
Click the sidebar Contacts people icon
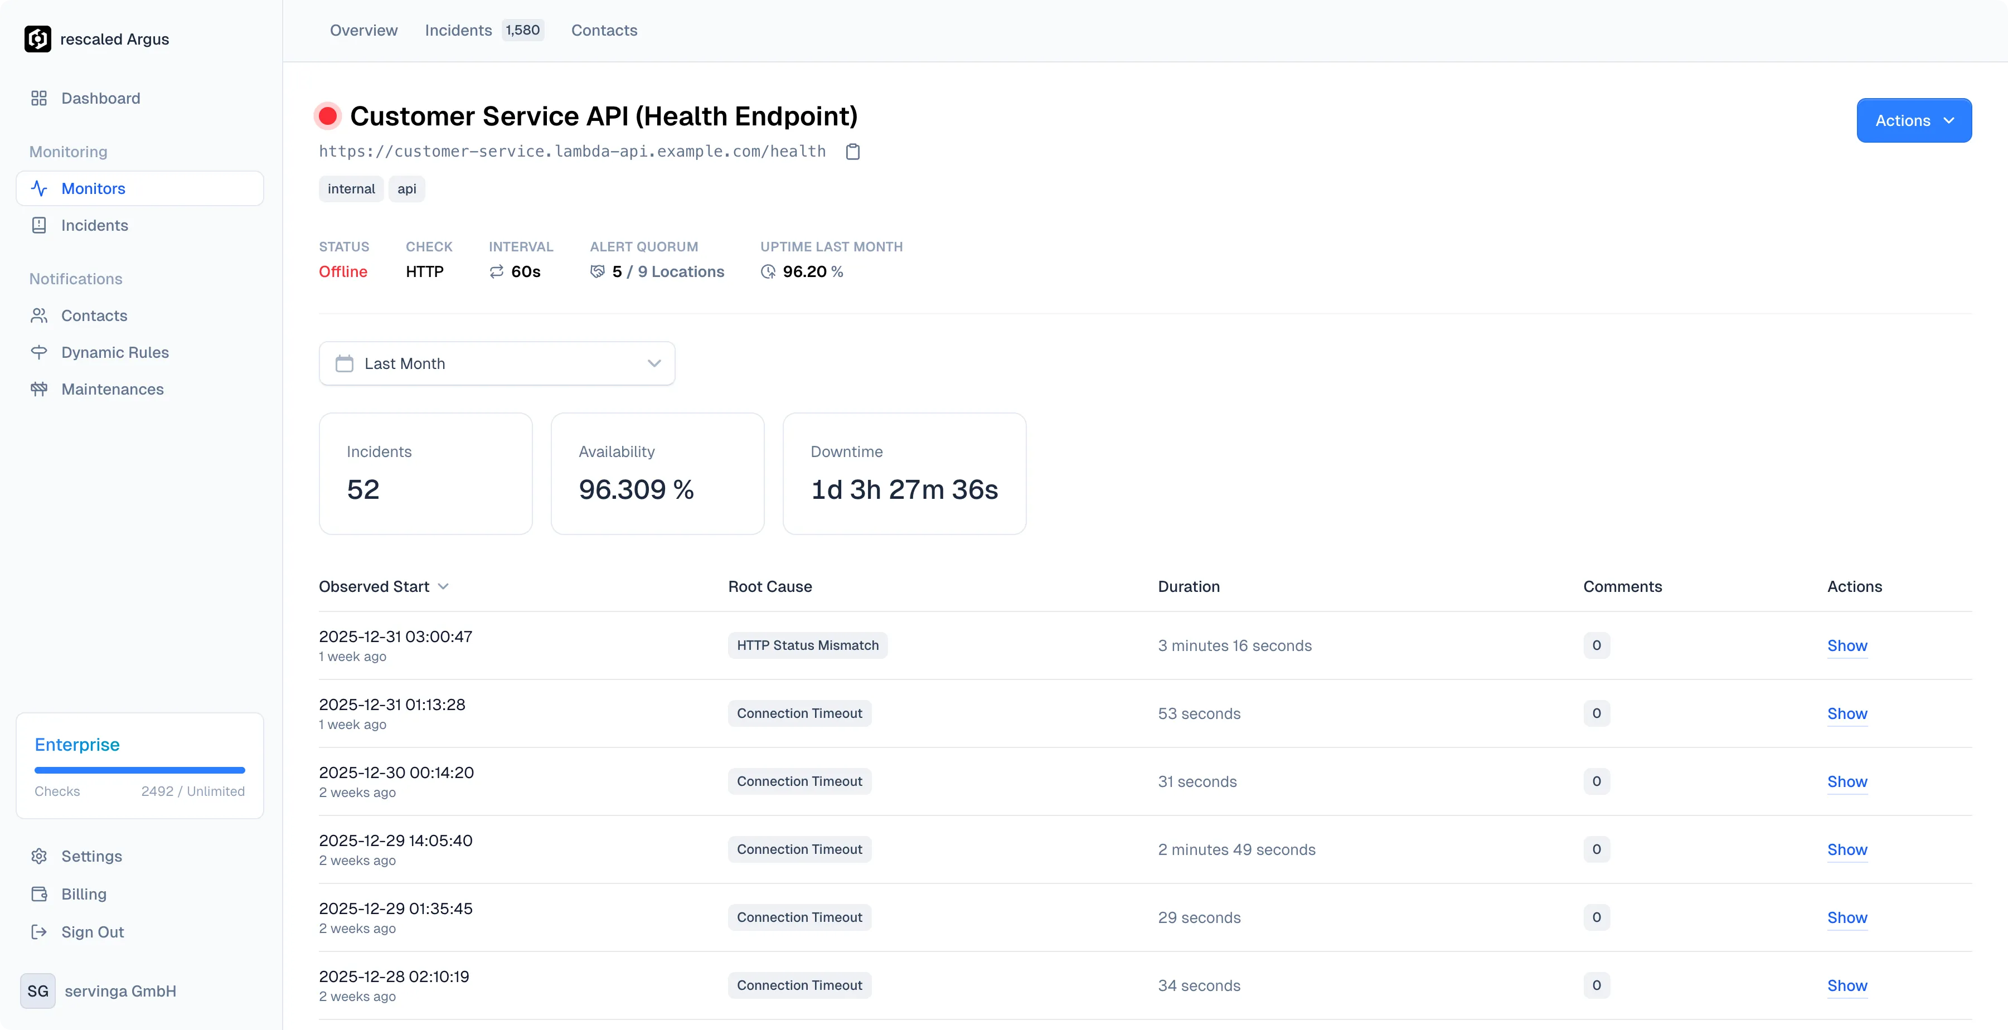pos(39,315)
